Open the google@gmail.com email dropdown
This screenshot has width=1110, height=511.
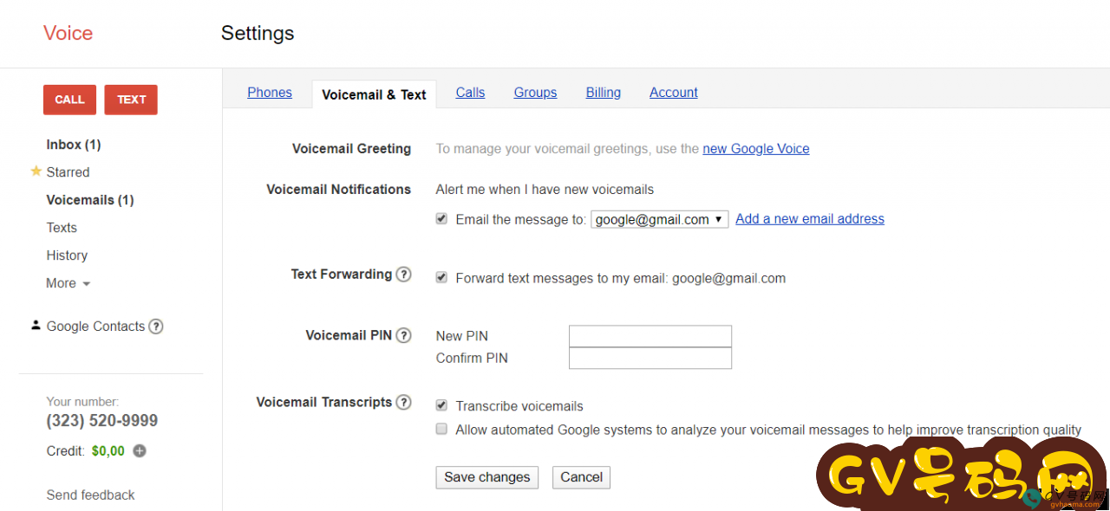tap(660, 220)
